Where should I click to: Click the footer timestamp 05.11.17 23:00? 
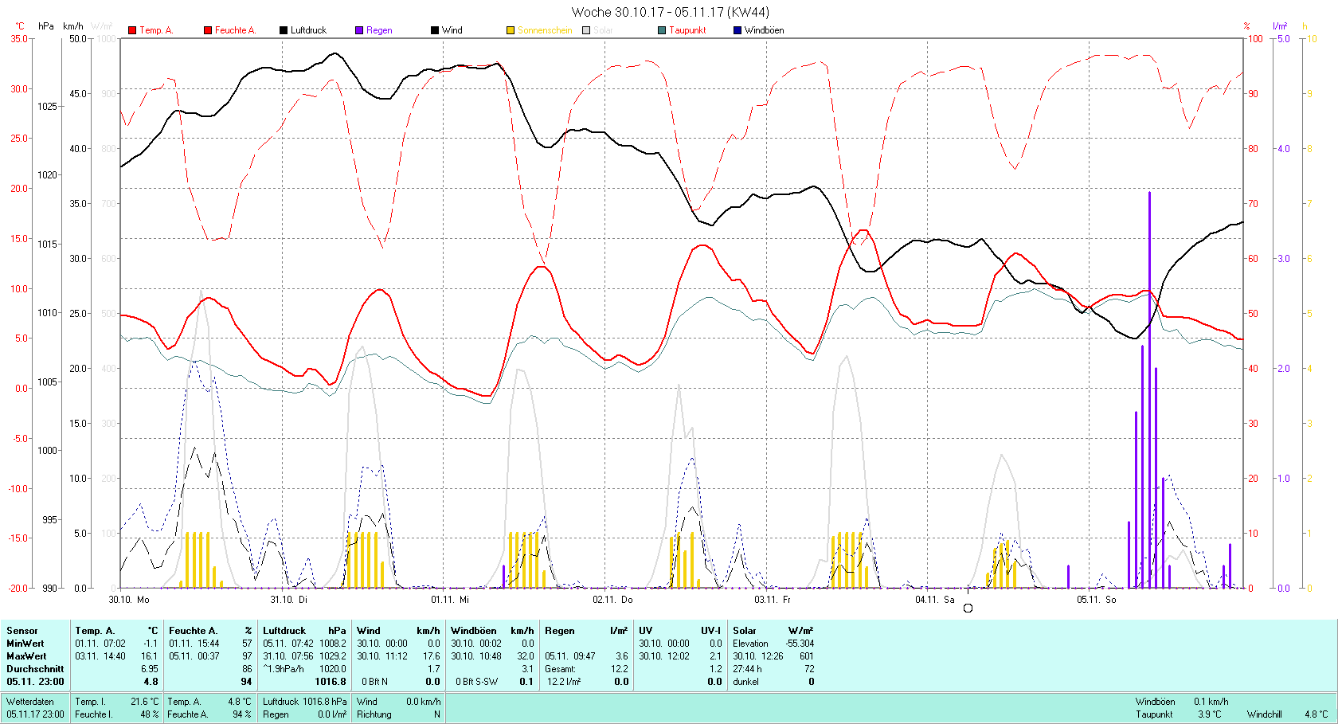pos(35,714)
